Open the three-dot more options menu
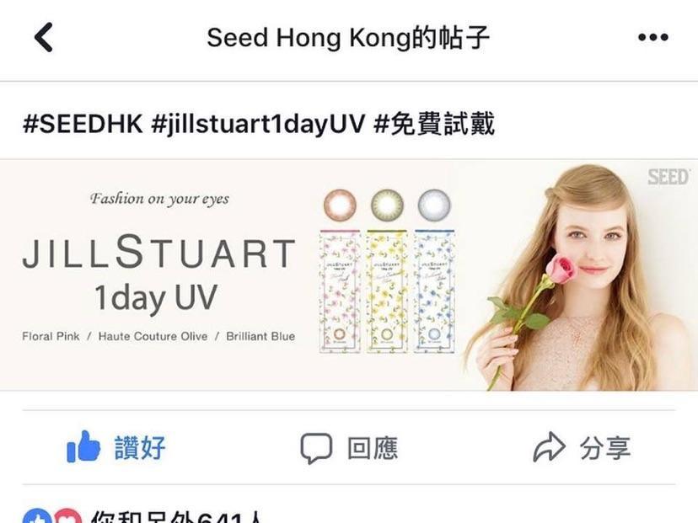The width and height of the screenshot is (698, 523). pyautogui.click(x=653, y=37)
